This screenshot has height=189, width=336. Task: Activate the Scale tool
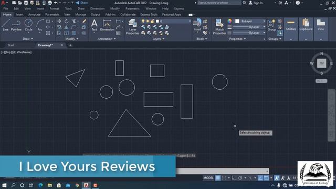67,33
